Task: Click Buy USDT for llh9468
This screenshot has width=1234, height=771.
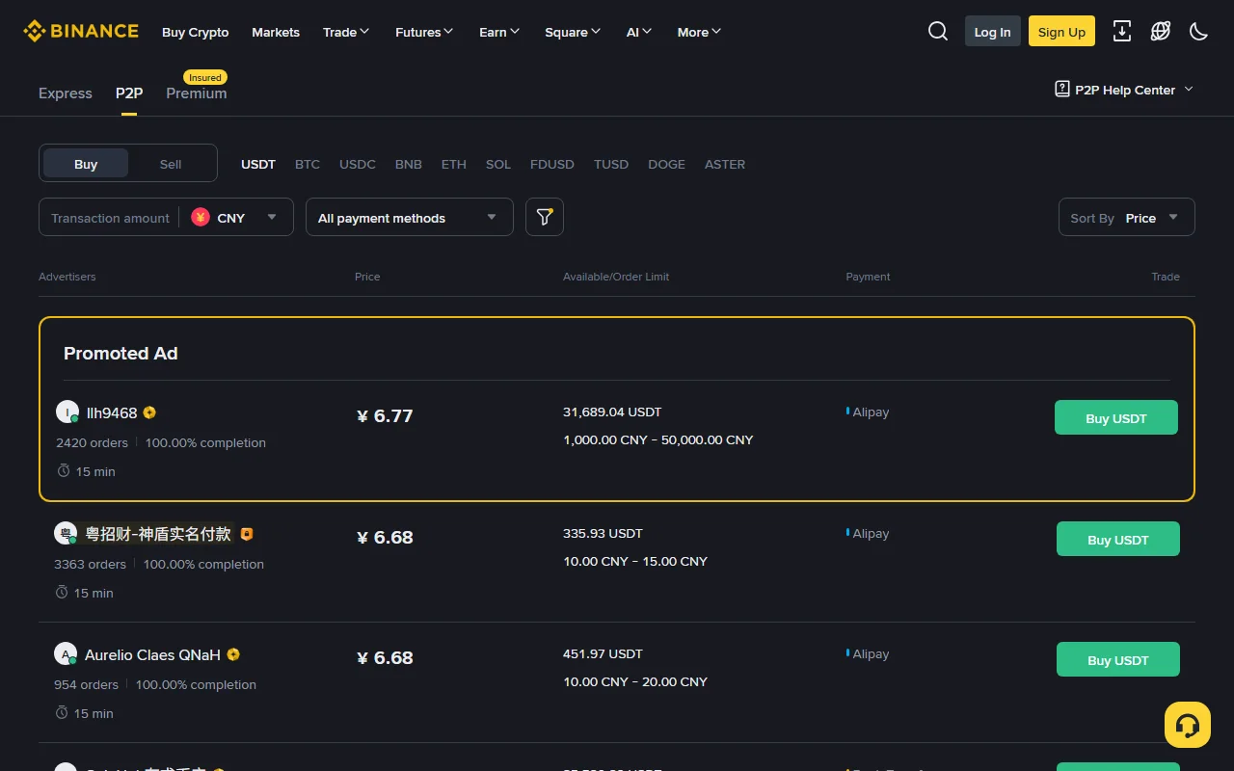Action: [1116, 417]
